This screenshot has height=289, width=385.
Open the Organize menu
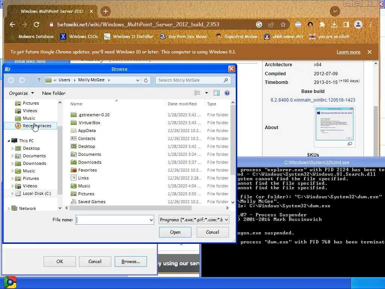pos(21,93)
